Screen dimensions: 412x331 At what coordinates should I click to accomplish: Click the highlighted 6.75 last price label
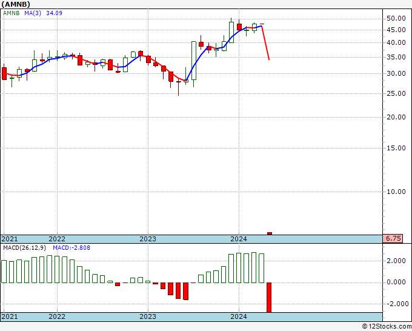pyautogui.click(x=393, y=238)
